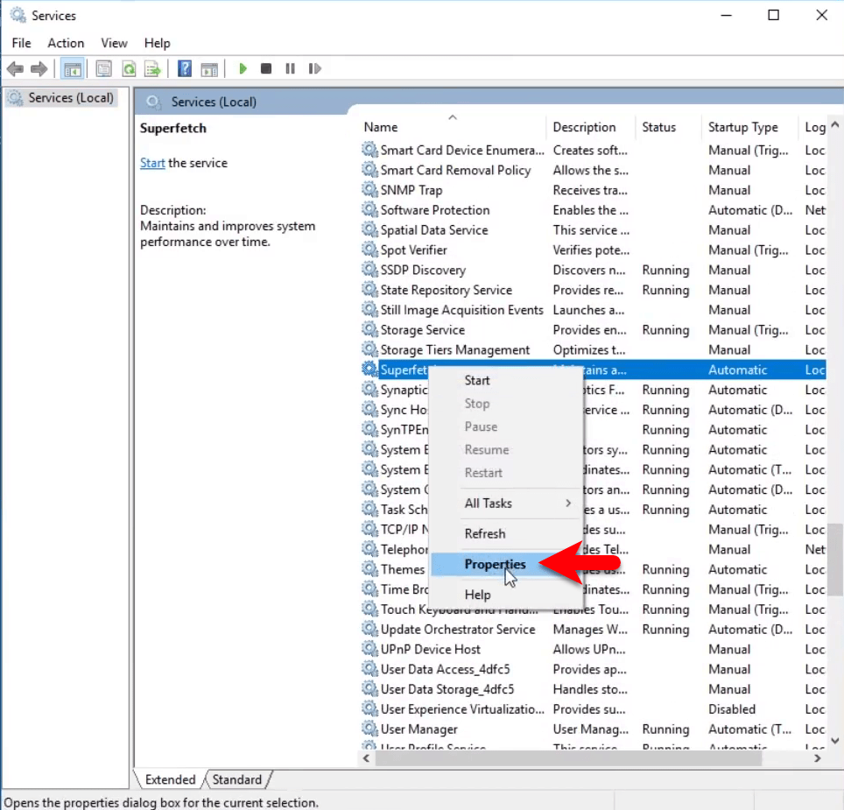Select the Storage Tiers Management service
The width and height of the screenshot is (844, 810).
click(x=594, y=350)
